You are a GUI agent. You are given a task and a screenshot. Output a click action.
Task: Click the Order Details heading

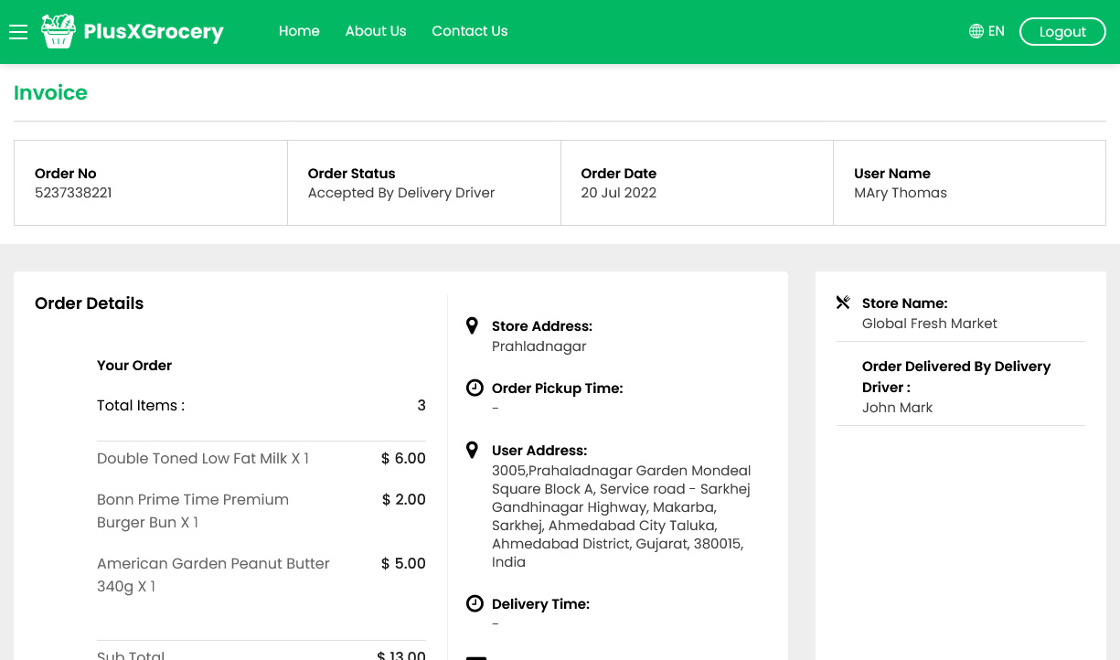(x=89, y=303)
